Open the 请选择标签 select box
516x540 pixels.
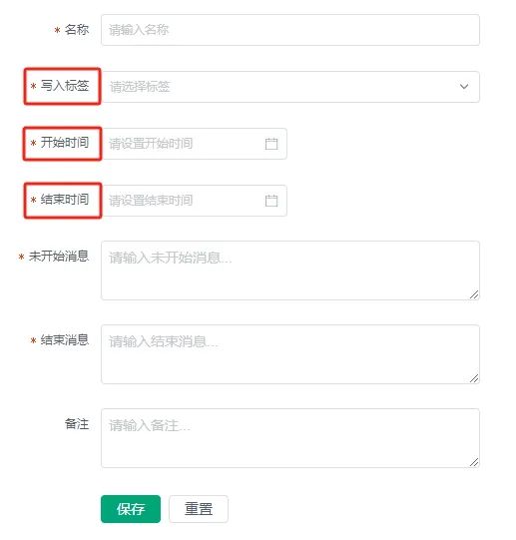[290, 87]
